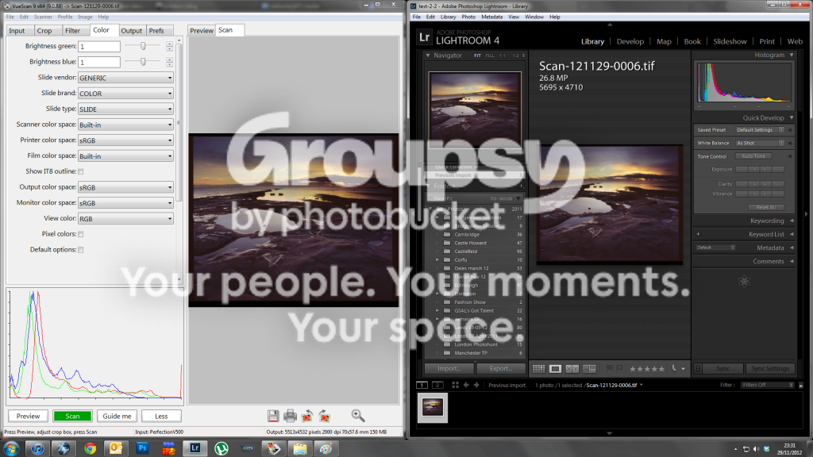
Task: Flag photo as pick in Lightroom toolbar
Action: (x=610, y=368)
